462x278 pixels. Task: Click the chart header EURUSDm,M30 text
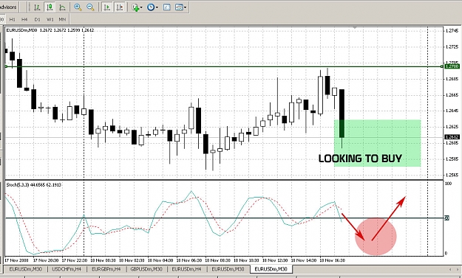(21, 30)
